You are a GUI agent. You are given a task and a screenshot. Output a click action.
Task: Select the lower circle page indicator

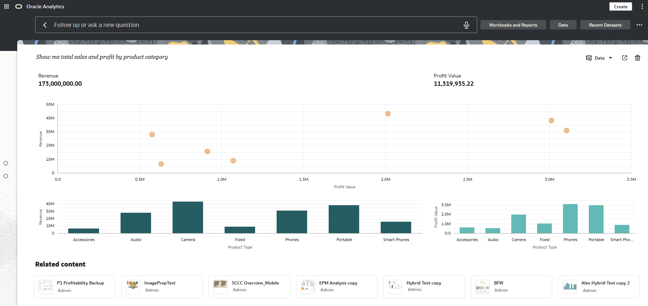click(6, 176)
